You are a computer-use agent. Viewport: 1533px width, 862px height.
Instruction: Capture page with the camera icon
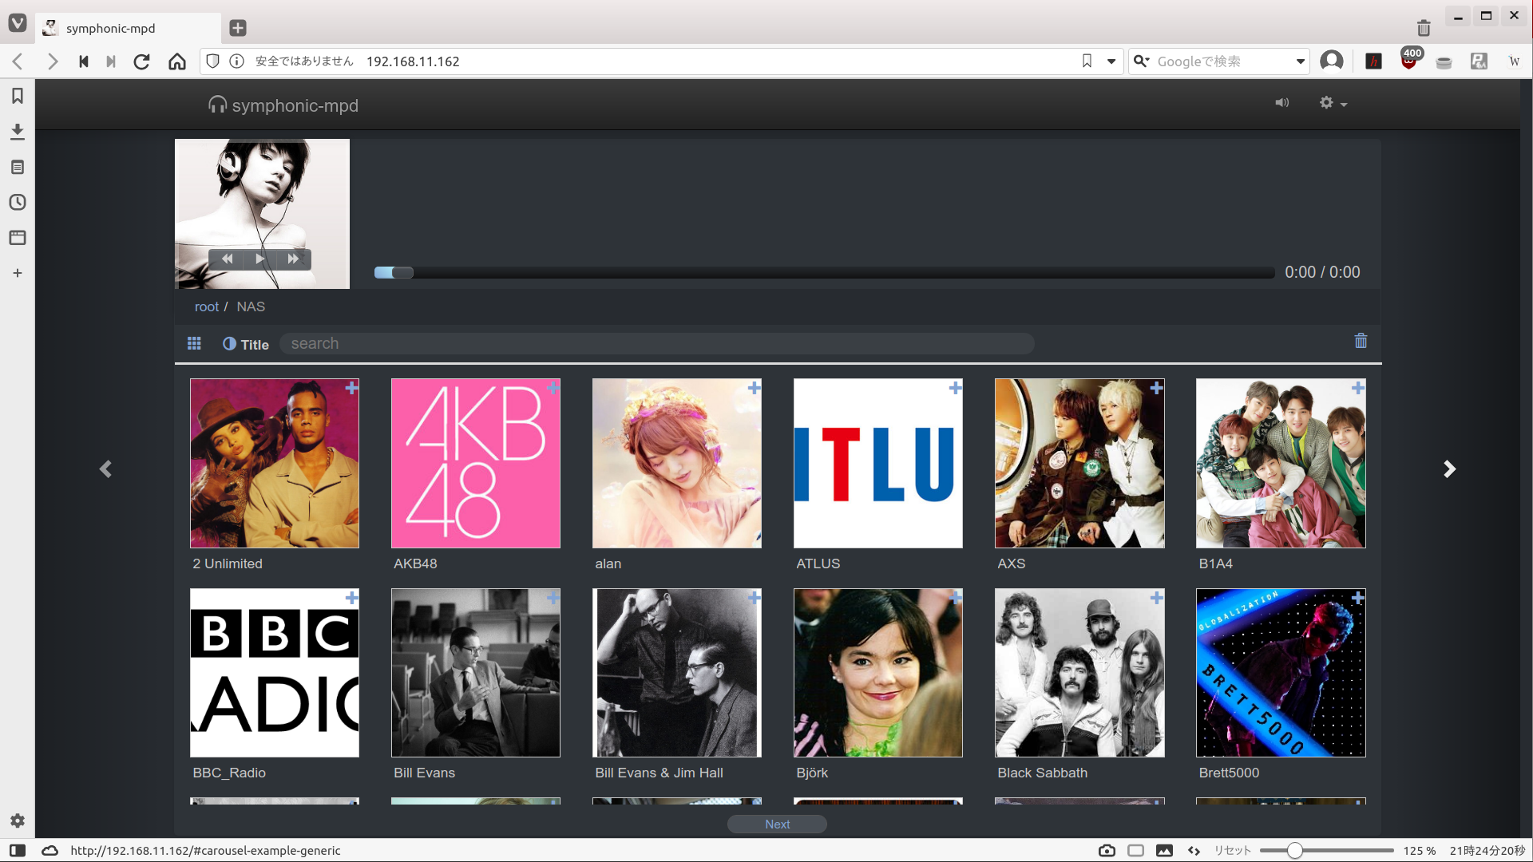tap(1107, 851)
